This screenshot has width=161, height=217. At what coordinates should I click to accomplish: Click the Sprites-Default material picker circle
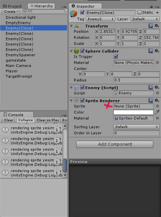click(157, 118)
